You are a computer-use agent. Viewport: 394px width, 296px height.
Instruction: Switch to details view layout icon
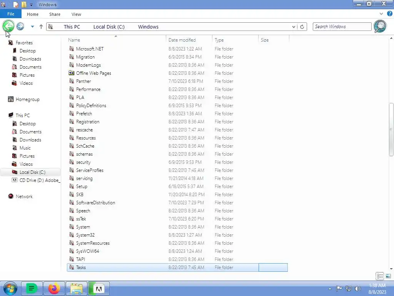pyautogui.click(x=380, y=276)
